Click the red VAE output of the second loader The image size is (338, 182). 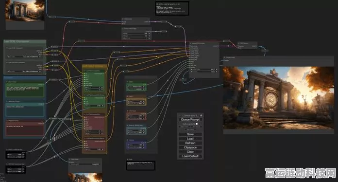coord(42,69)
